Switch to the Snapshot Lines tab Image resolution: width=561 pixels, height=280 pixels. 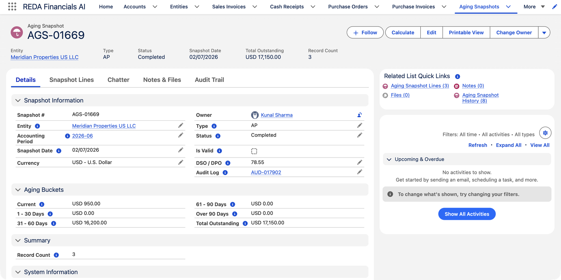click(72, 80)
